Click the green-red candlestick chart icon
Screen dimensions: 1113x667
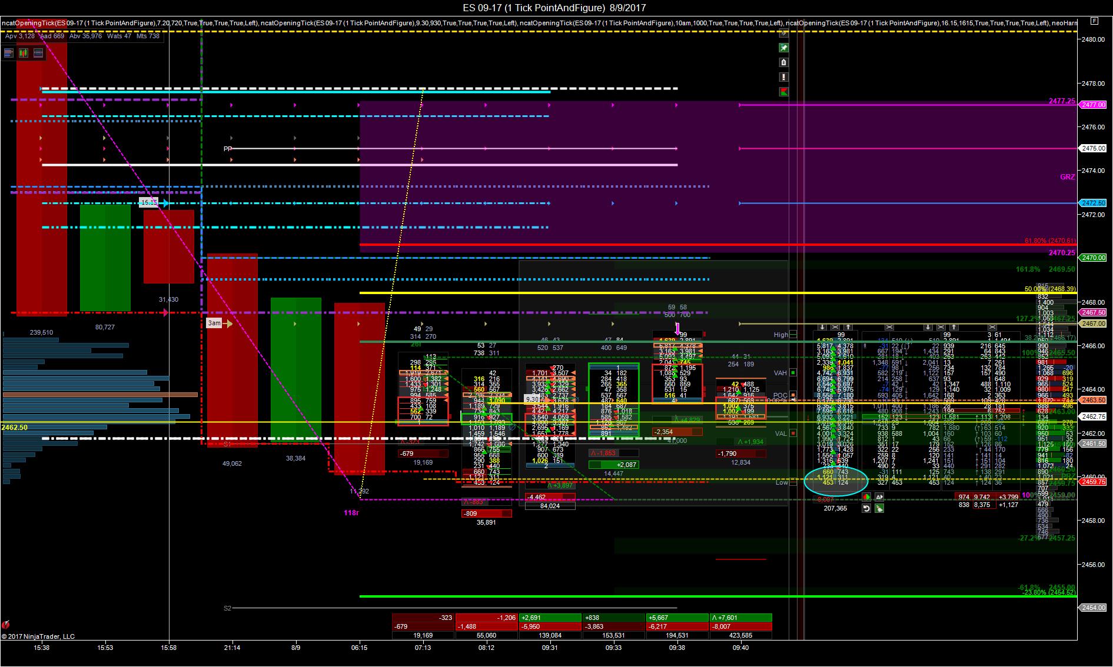click(x=24, y=53)
